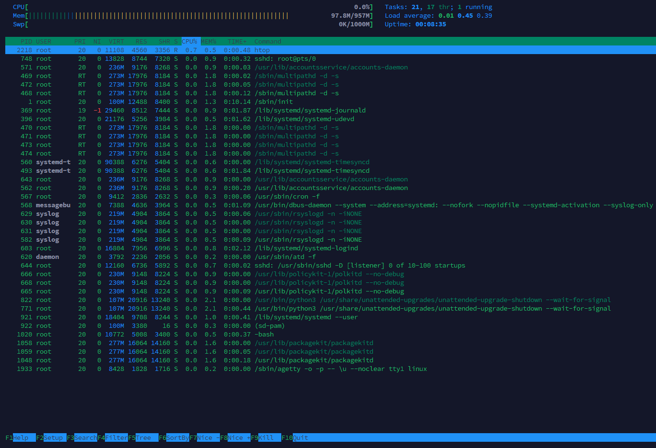
Task: Select PID 665 polkitd row
Action: click(x=330, y=291)
